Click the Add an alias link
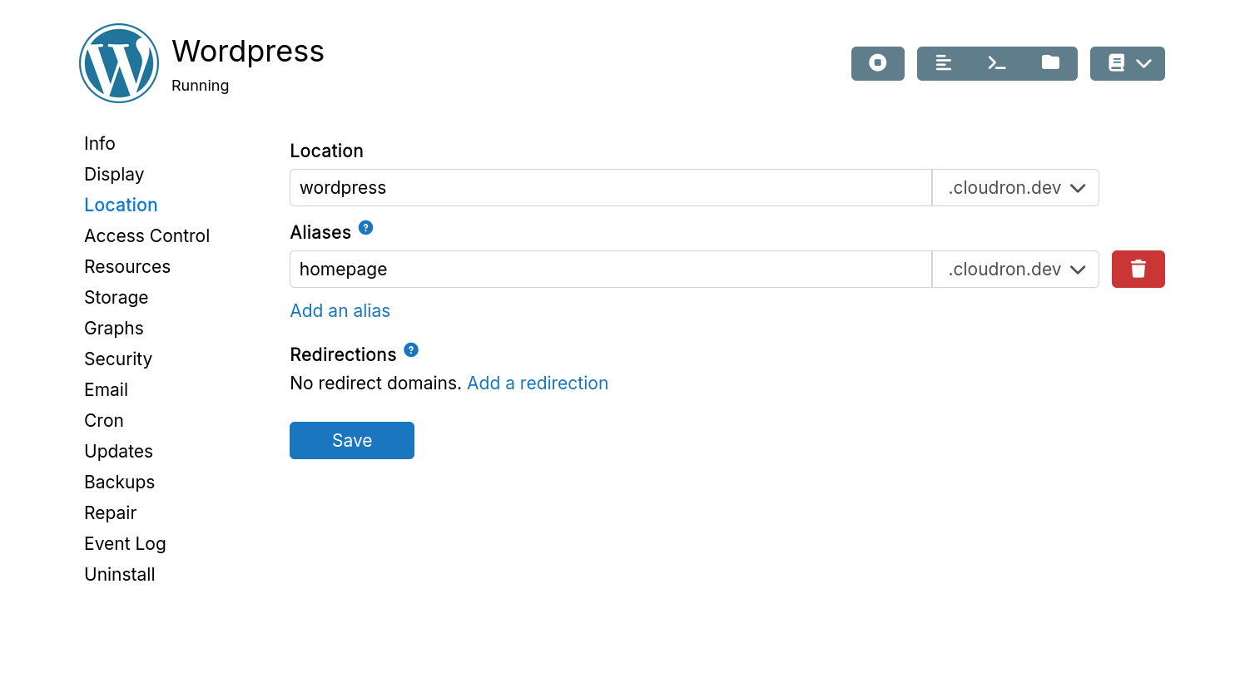 340,311
